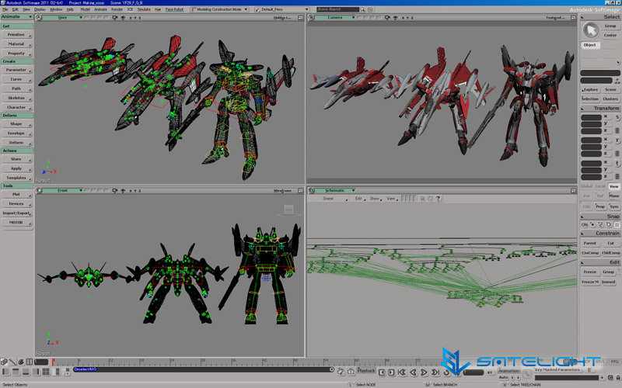Click the Envelope button
This screenshot has height=388, width=622.
[16, 133]
